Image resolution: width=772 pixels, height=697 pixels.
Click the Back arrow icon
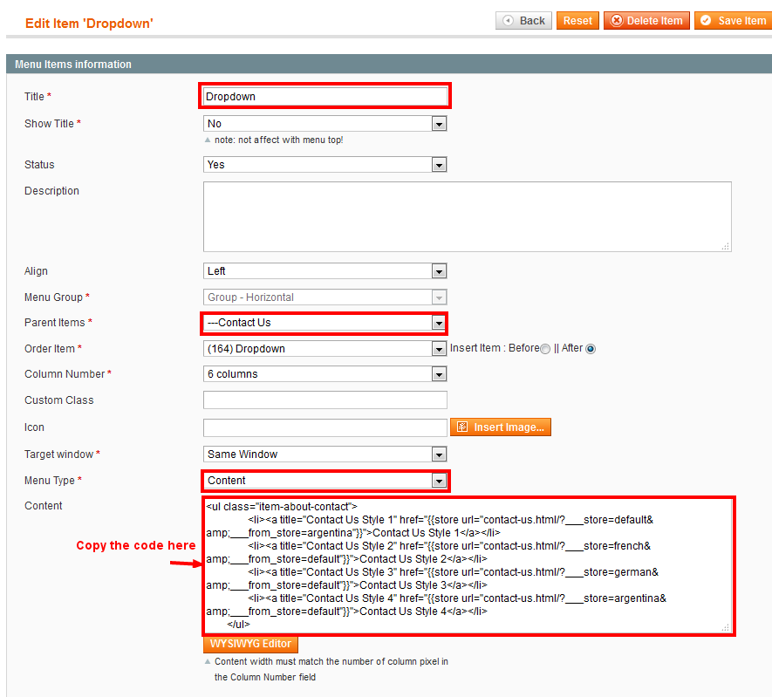[x=508, y=21]
